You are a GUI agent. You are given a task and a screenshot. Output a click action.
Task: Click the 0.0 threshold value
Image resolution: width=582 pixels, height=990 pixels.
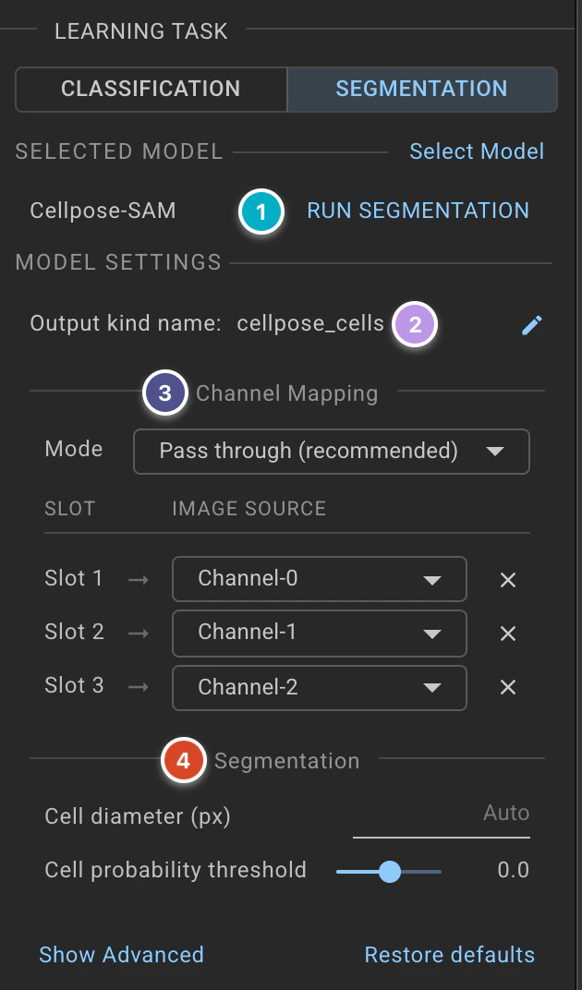(x=513, y=870)
